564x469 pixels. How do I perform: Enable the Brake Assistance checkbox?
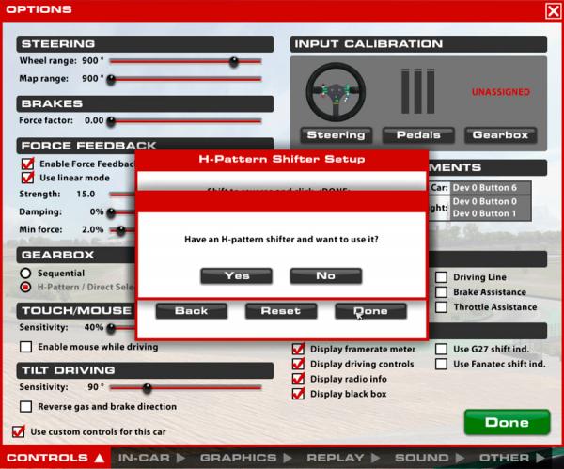coord(442,292)
